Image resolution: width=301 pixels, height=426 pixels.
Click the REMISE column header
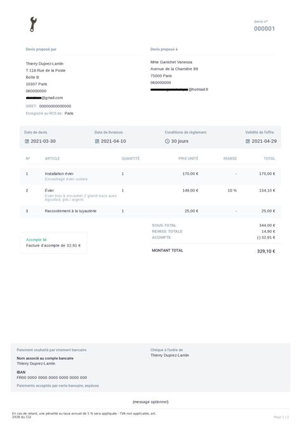(x=230, y=158)
